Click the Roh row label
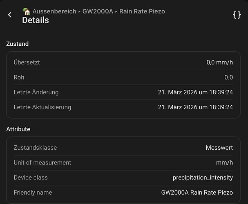Image resolution: width=248 pixels, height=204 pixels. coord(19,78)
